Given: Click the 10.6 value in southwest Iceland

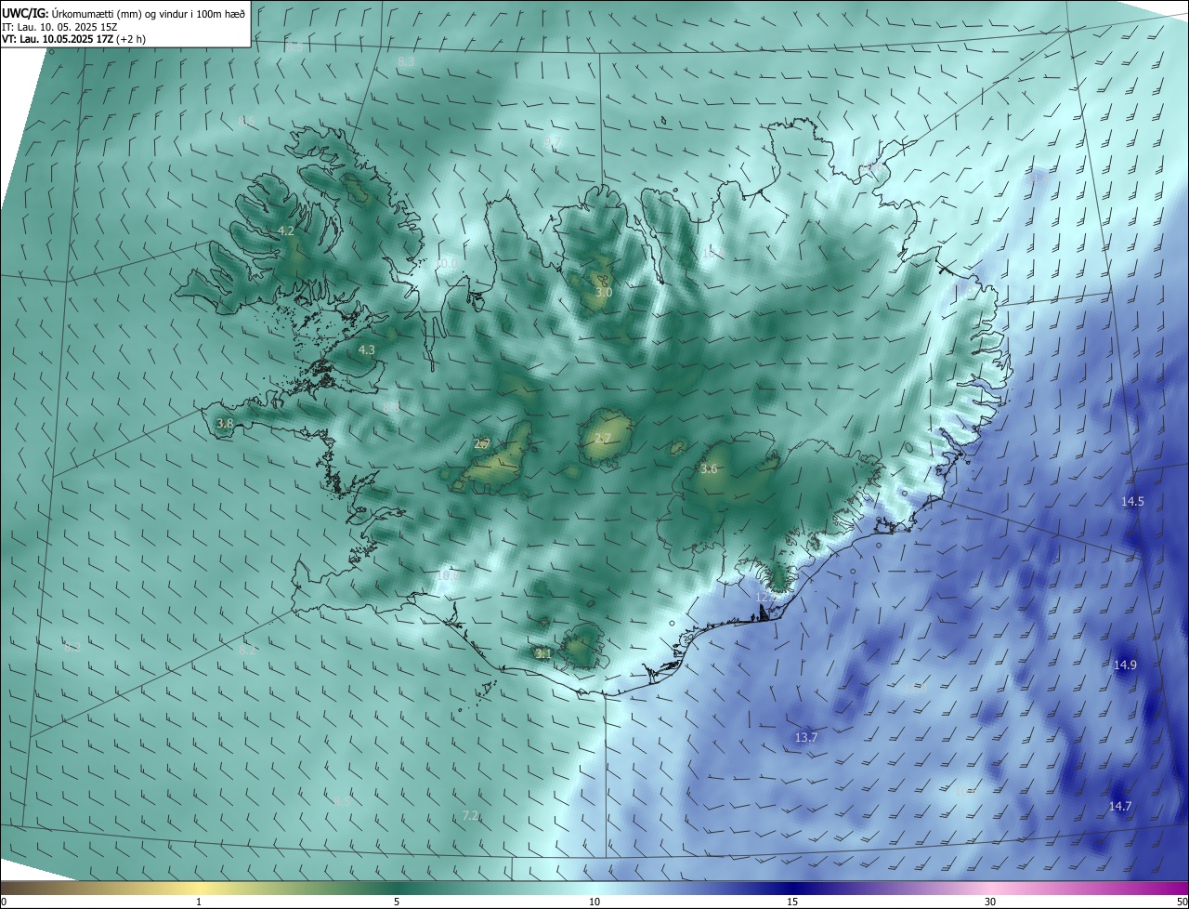Looking at the screenshot, I should click(x=448, y=576).
